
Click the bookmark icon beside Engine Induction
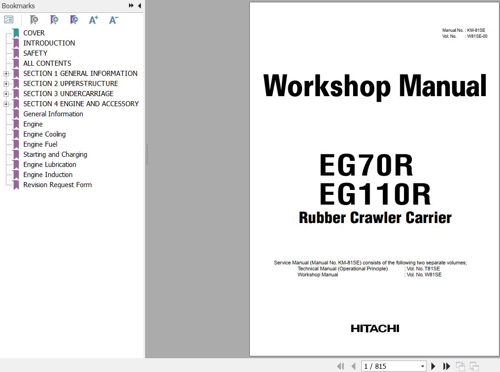[x=16, y=175]
